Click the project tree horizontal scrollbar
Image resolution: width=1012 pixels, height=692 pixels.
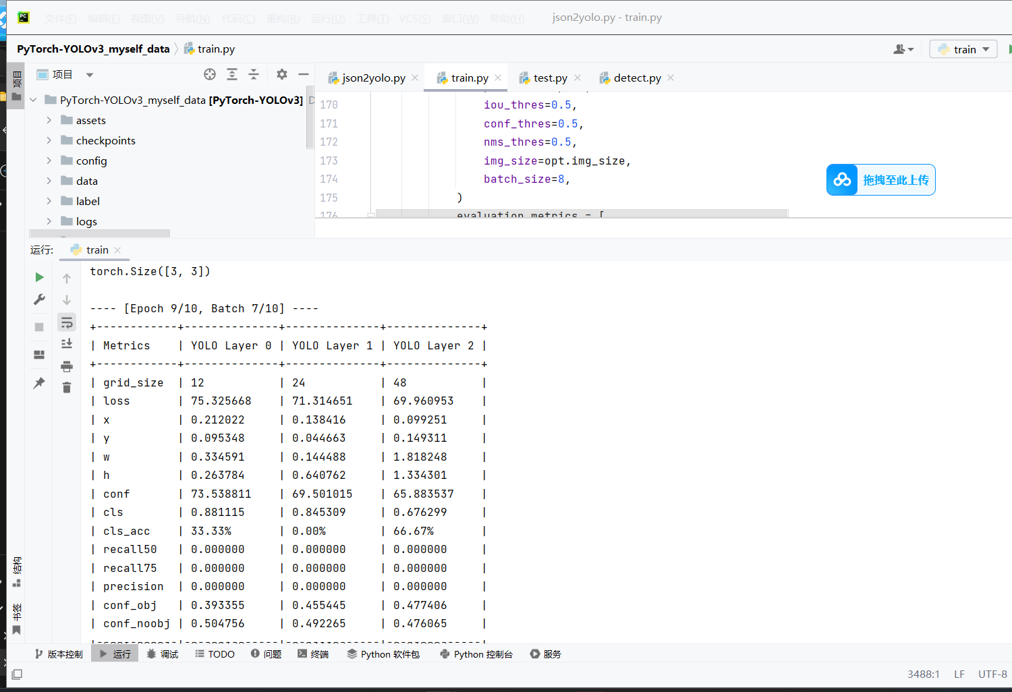click(x=99, y=233)
